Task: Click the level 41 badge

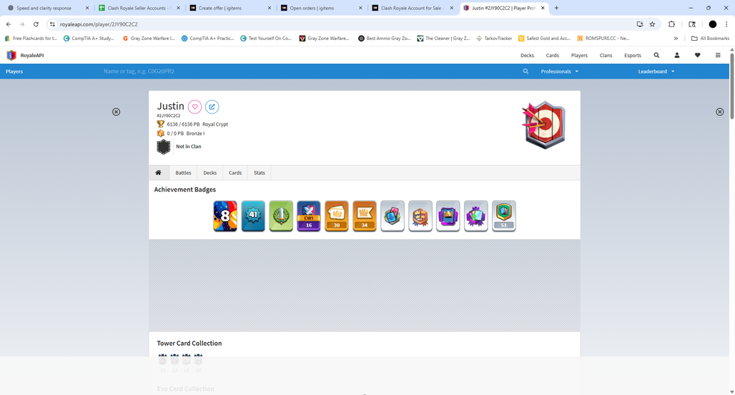Action: pos(253,216)
